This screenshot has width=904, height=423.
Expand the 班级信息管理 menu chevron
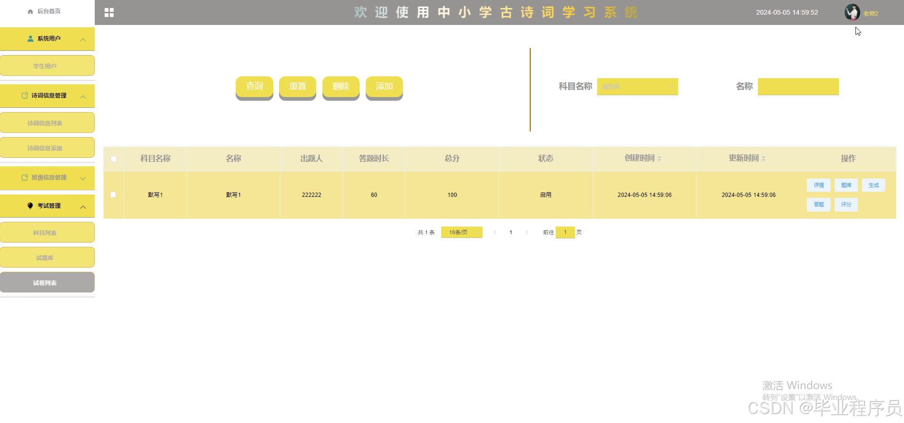coord(83,179)
